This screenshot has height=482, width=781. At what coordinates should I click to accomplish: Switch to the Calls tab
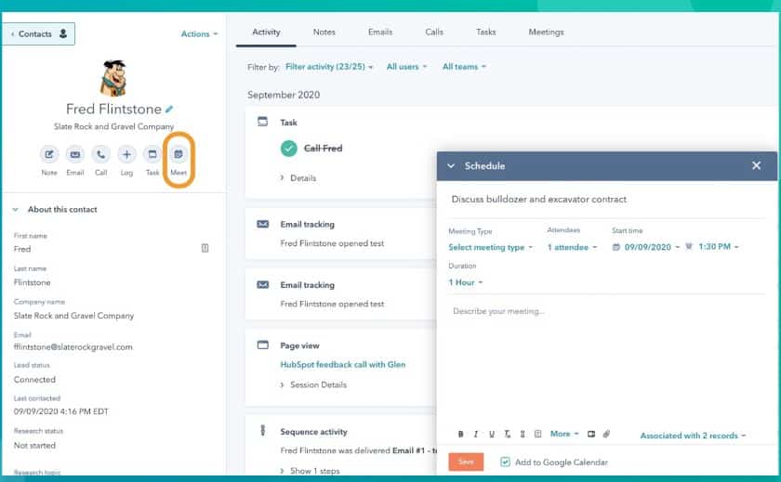(x=434, y=32)
